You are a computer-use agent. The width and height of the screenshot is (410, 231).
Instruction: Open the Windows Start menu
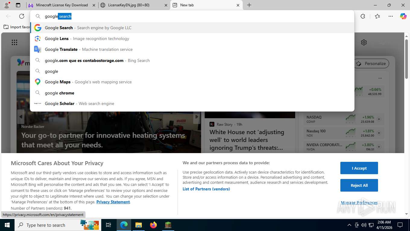7,225
